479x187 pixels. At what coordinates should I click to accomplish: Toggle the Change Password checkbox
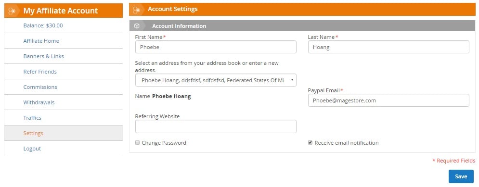pos(138,142)
